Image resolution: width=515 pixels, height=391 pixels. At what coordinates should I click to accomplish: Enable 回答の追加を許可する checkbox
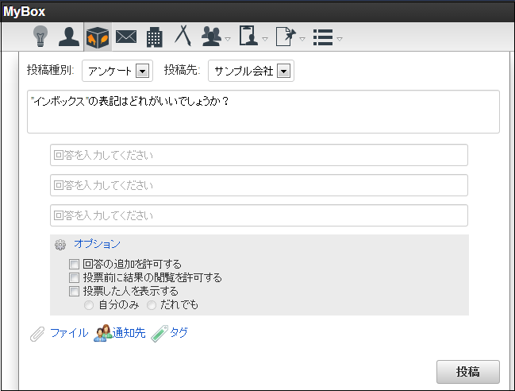74,264
